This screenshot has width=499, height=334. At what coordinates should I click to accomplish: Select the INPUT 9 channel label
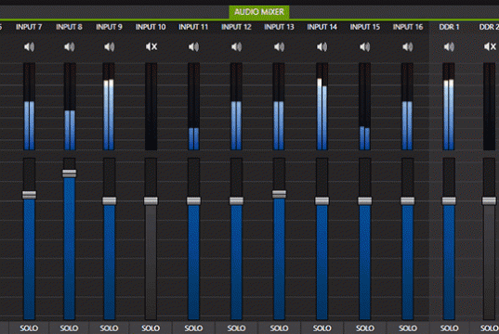[109, 27]
